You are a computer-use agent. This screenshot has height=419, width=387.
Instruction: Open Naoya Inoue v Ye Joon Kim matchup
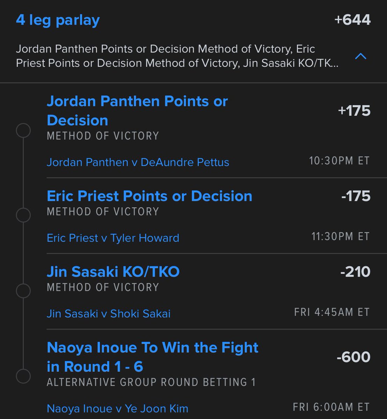pos(117,409)
